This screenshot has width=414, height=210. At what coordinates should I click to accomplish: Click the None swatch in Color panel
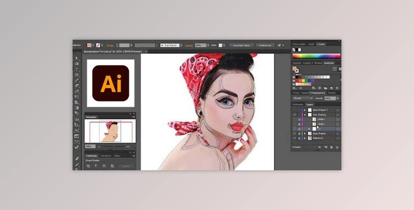point(294,49)
